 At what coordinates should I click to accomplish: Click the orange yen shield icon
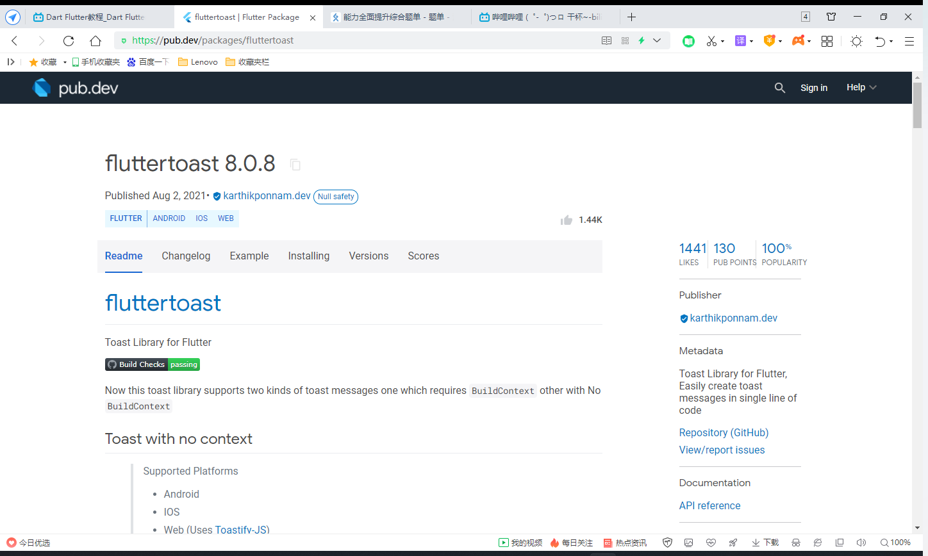(769, 41)
